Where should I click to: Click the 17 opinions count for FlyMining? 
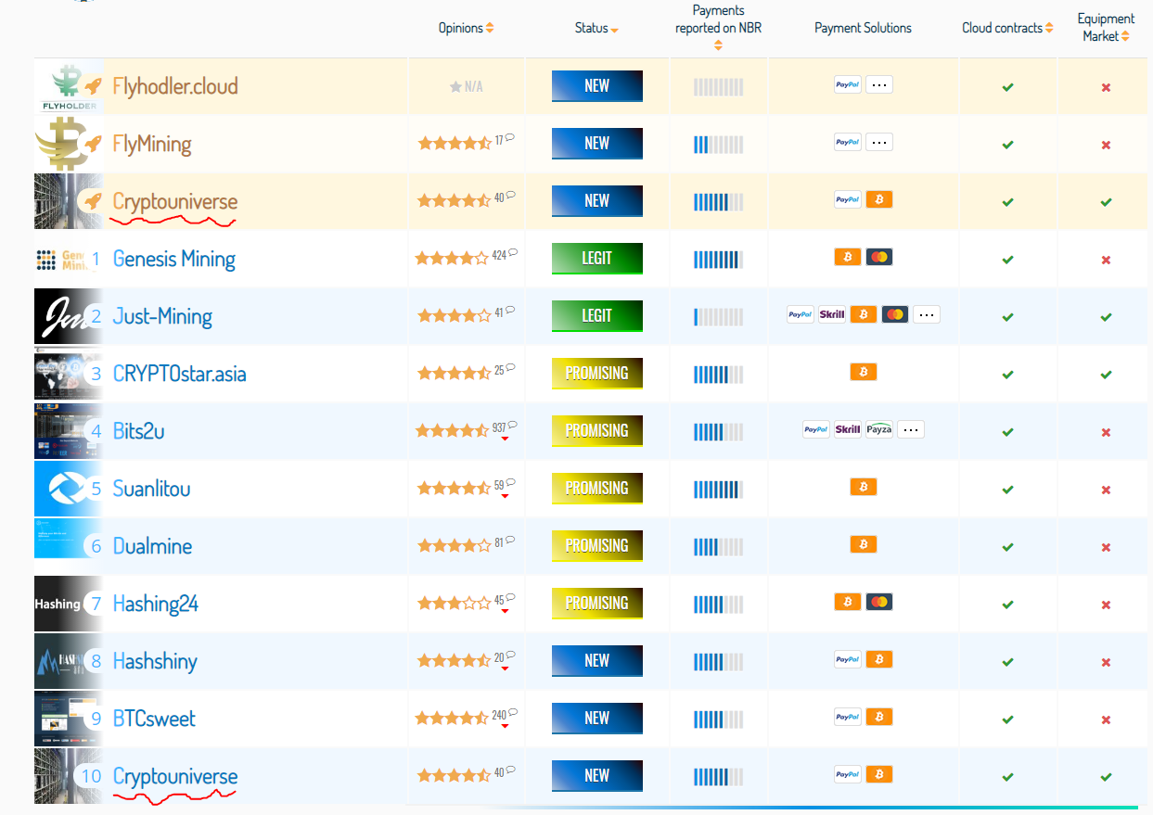click(x=499, y=140)
